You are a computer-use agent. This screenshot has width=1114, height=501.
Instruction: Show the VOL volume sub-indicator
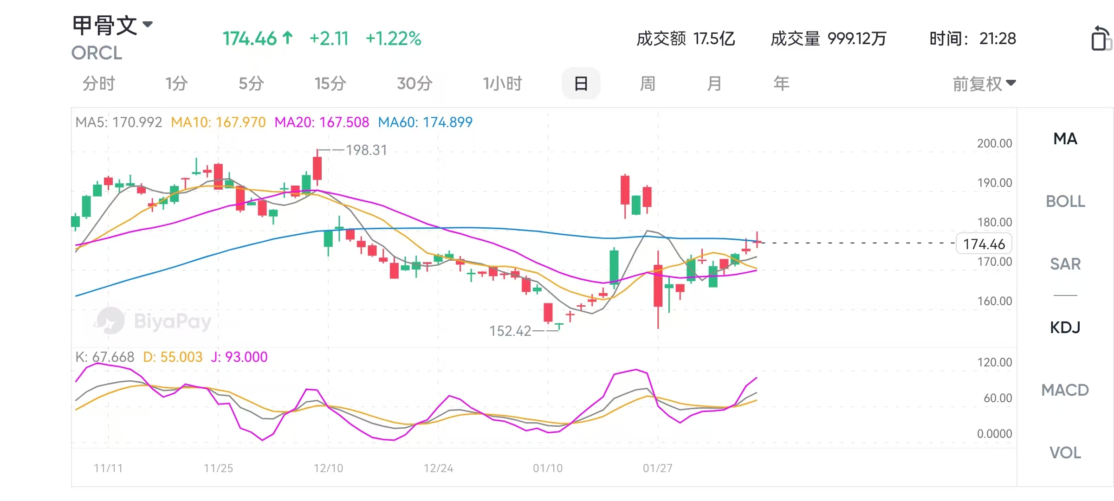[1065, 453]
